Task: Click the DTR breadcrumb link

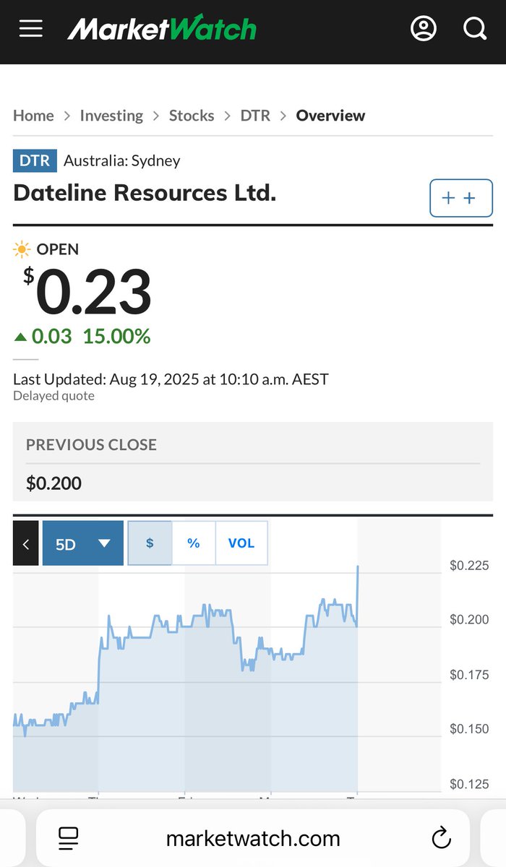Action: click(x=255, y=116)
